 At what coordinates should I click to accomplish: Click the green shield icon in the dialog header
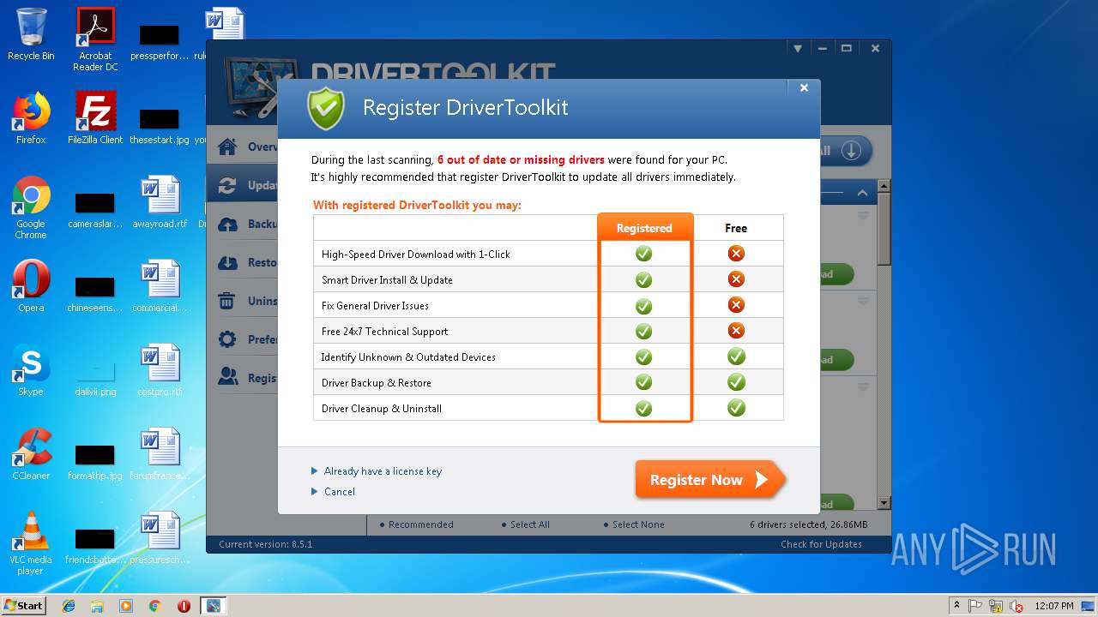tap(326, 109)
